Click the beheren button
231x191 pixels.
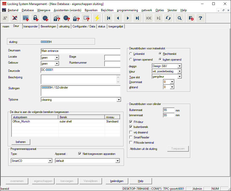(21, 142)
